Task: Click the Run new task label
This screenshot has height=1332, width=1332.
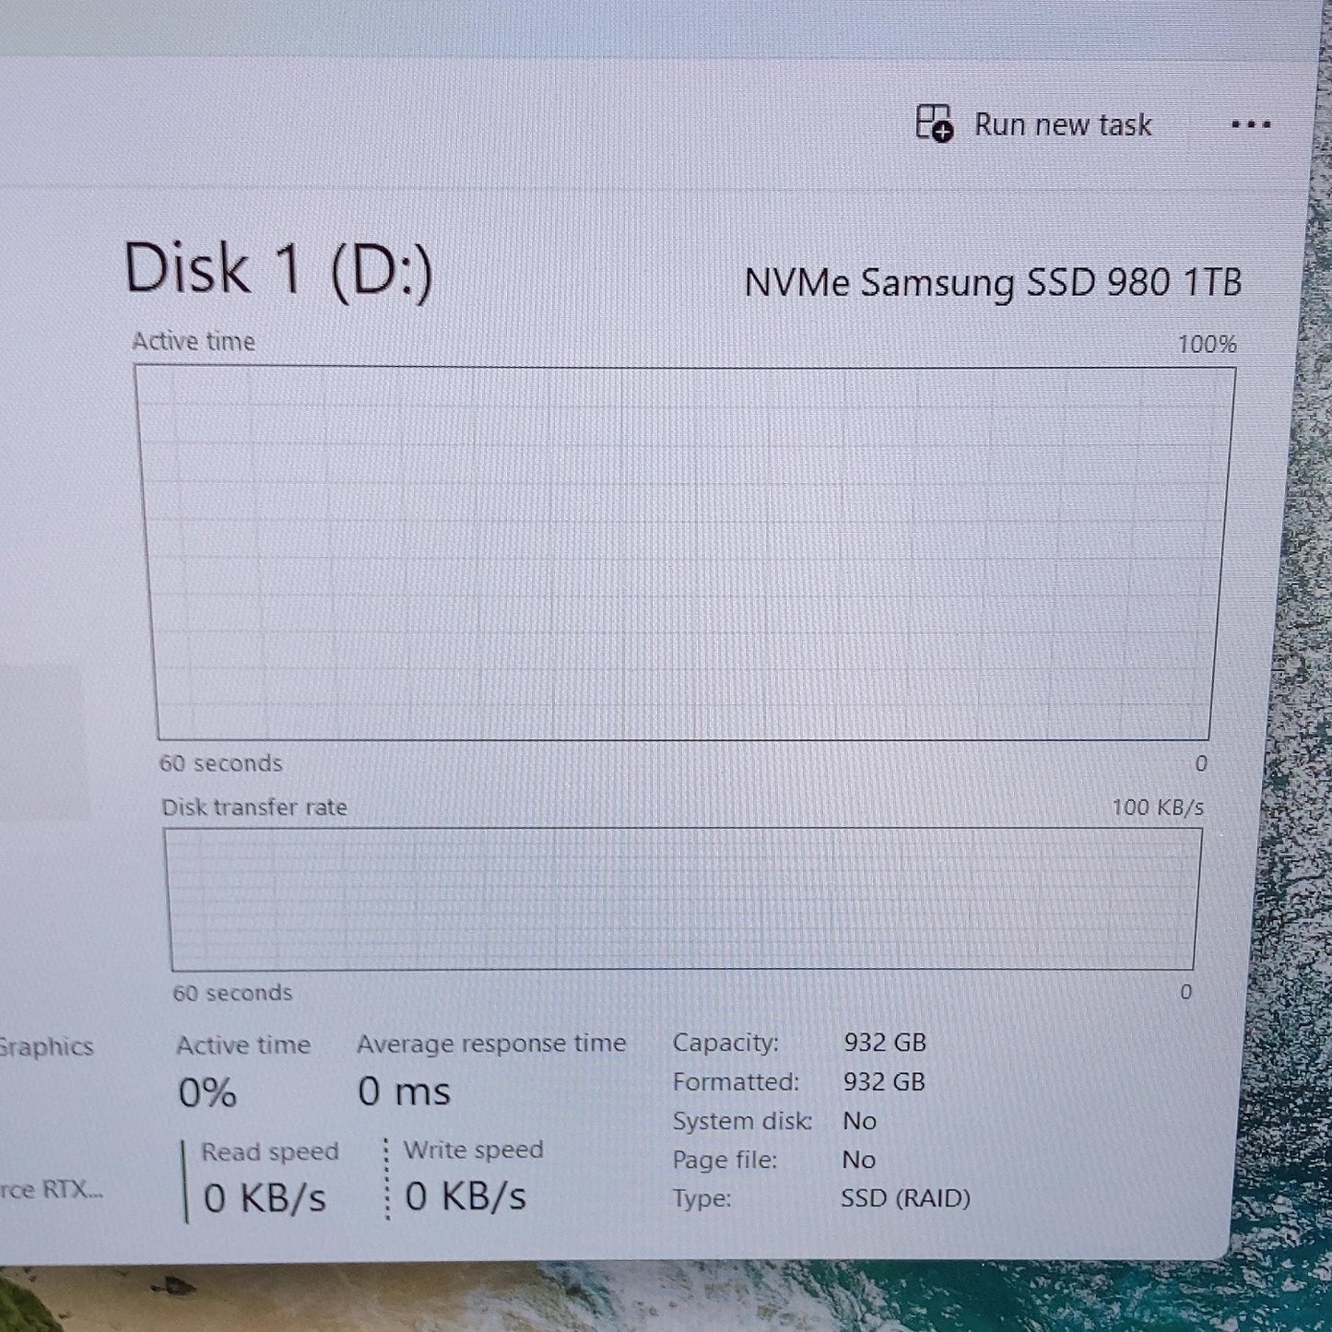Action: pos(1063,124)
